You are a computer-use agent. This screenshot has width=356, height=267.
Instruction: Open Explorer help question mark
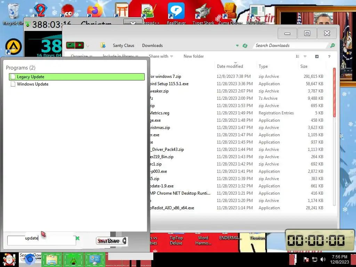(329, 56)
